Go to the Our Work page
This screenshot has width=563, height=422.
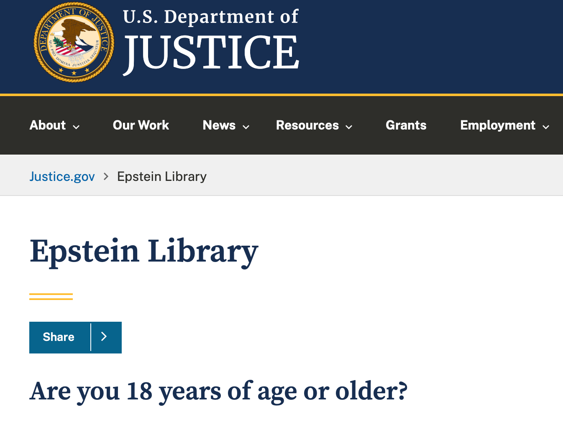coord(141,125)
